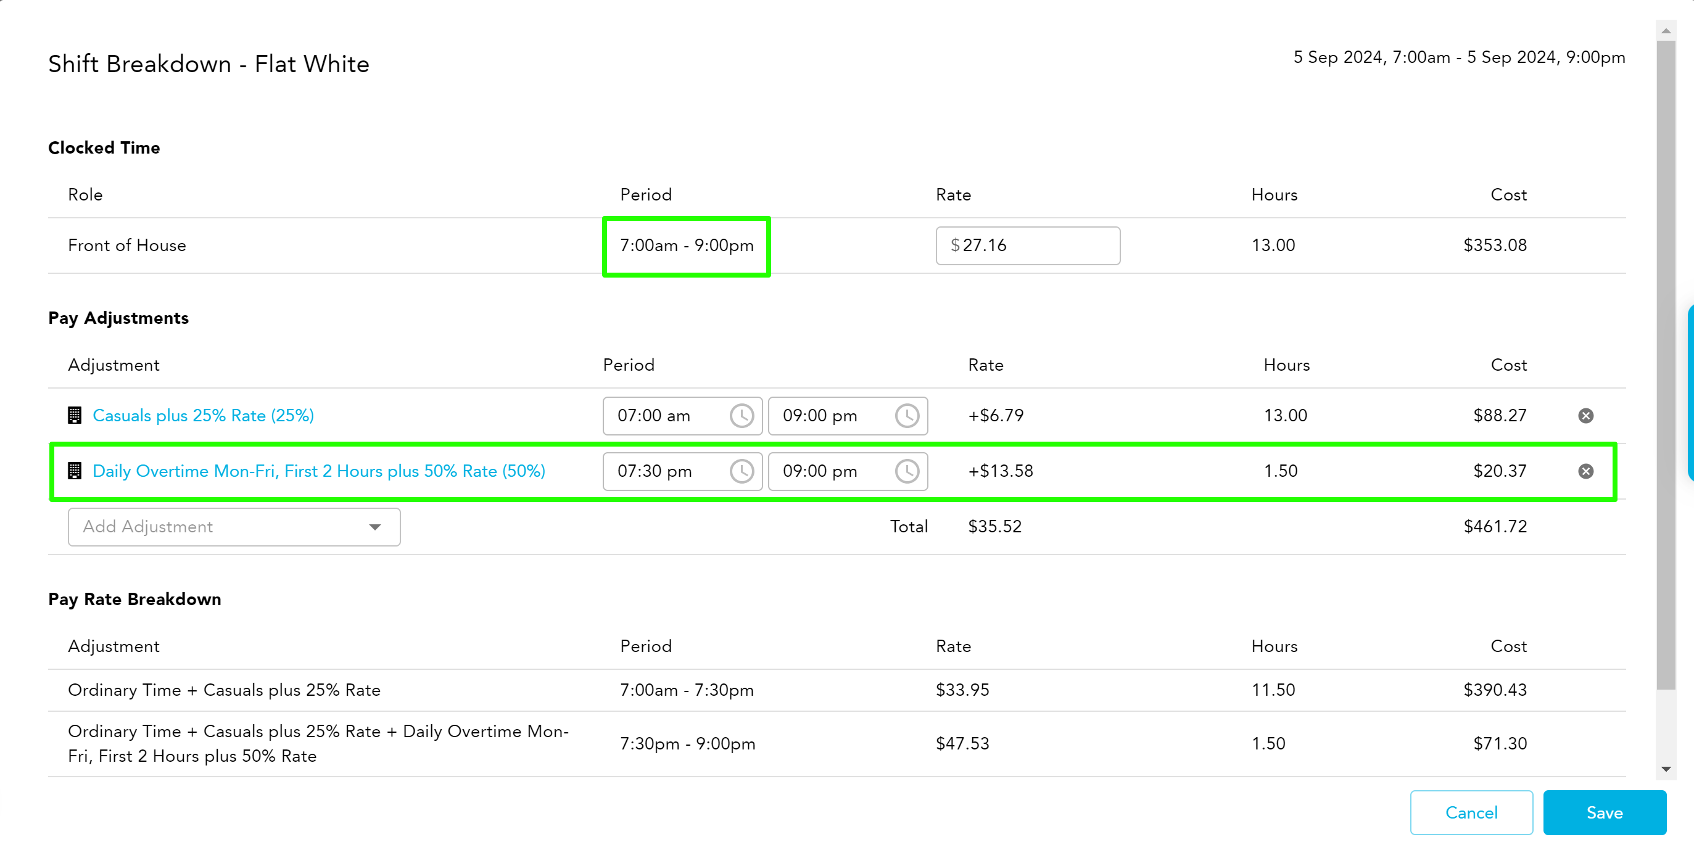
Task: Open clock picker for Casuals 09:00 pm end time
Action: [907, 416]
